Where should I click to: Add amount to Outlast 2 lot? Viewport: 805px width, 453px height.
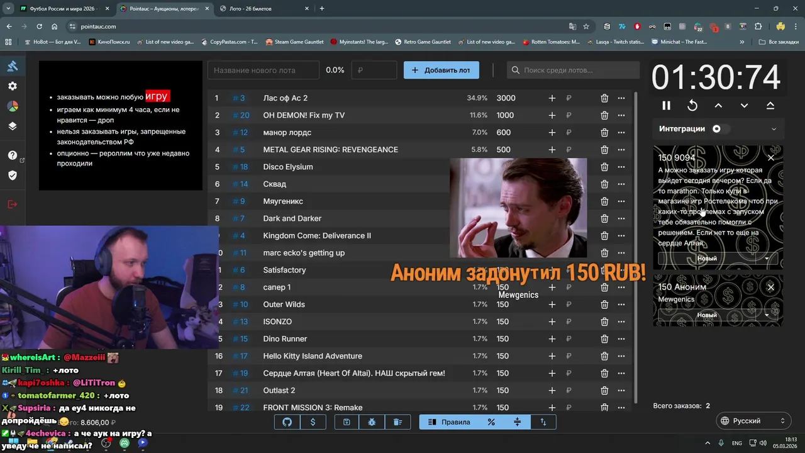click(552, 391)
